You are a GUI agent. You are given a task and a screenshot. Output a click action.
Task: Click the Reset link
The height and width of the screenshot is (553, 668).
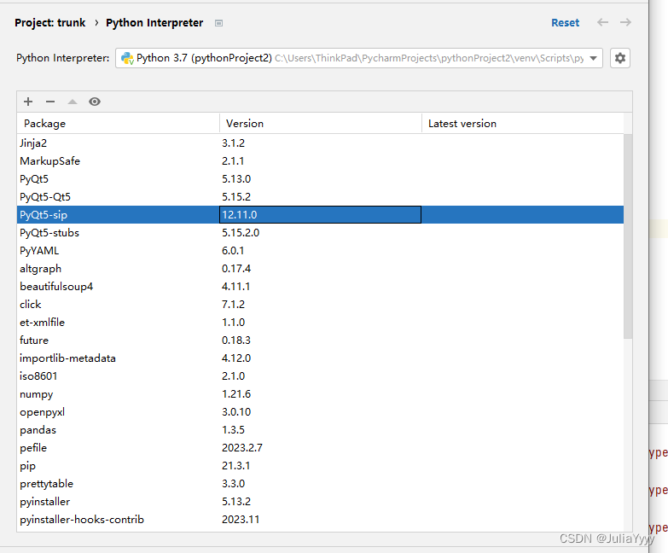click(x=565, y=22)
